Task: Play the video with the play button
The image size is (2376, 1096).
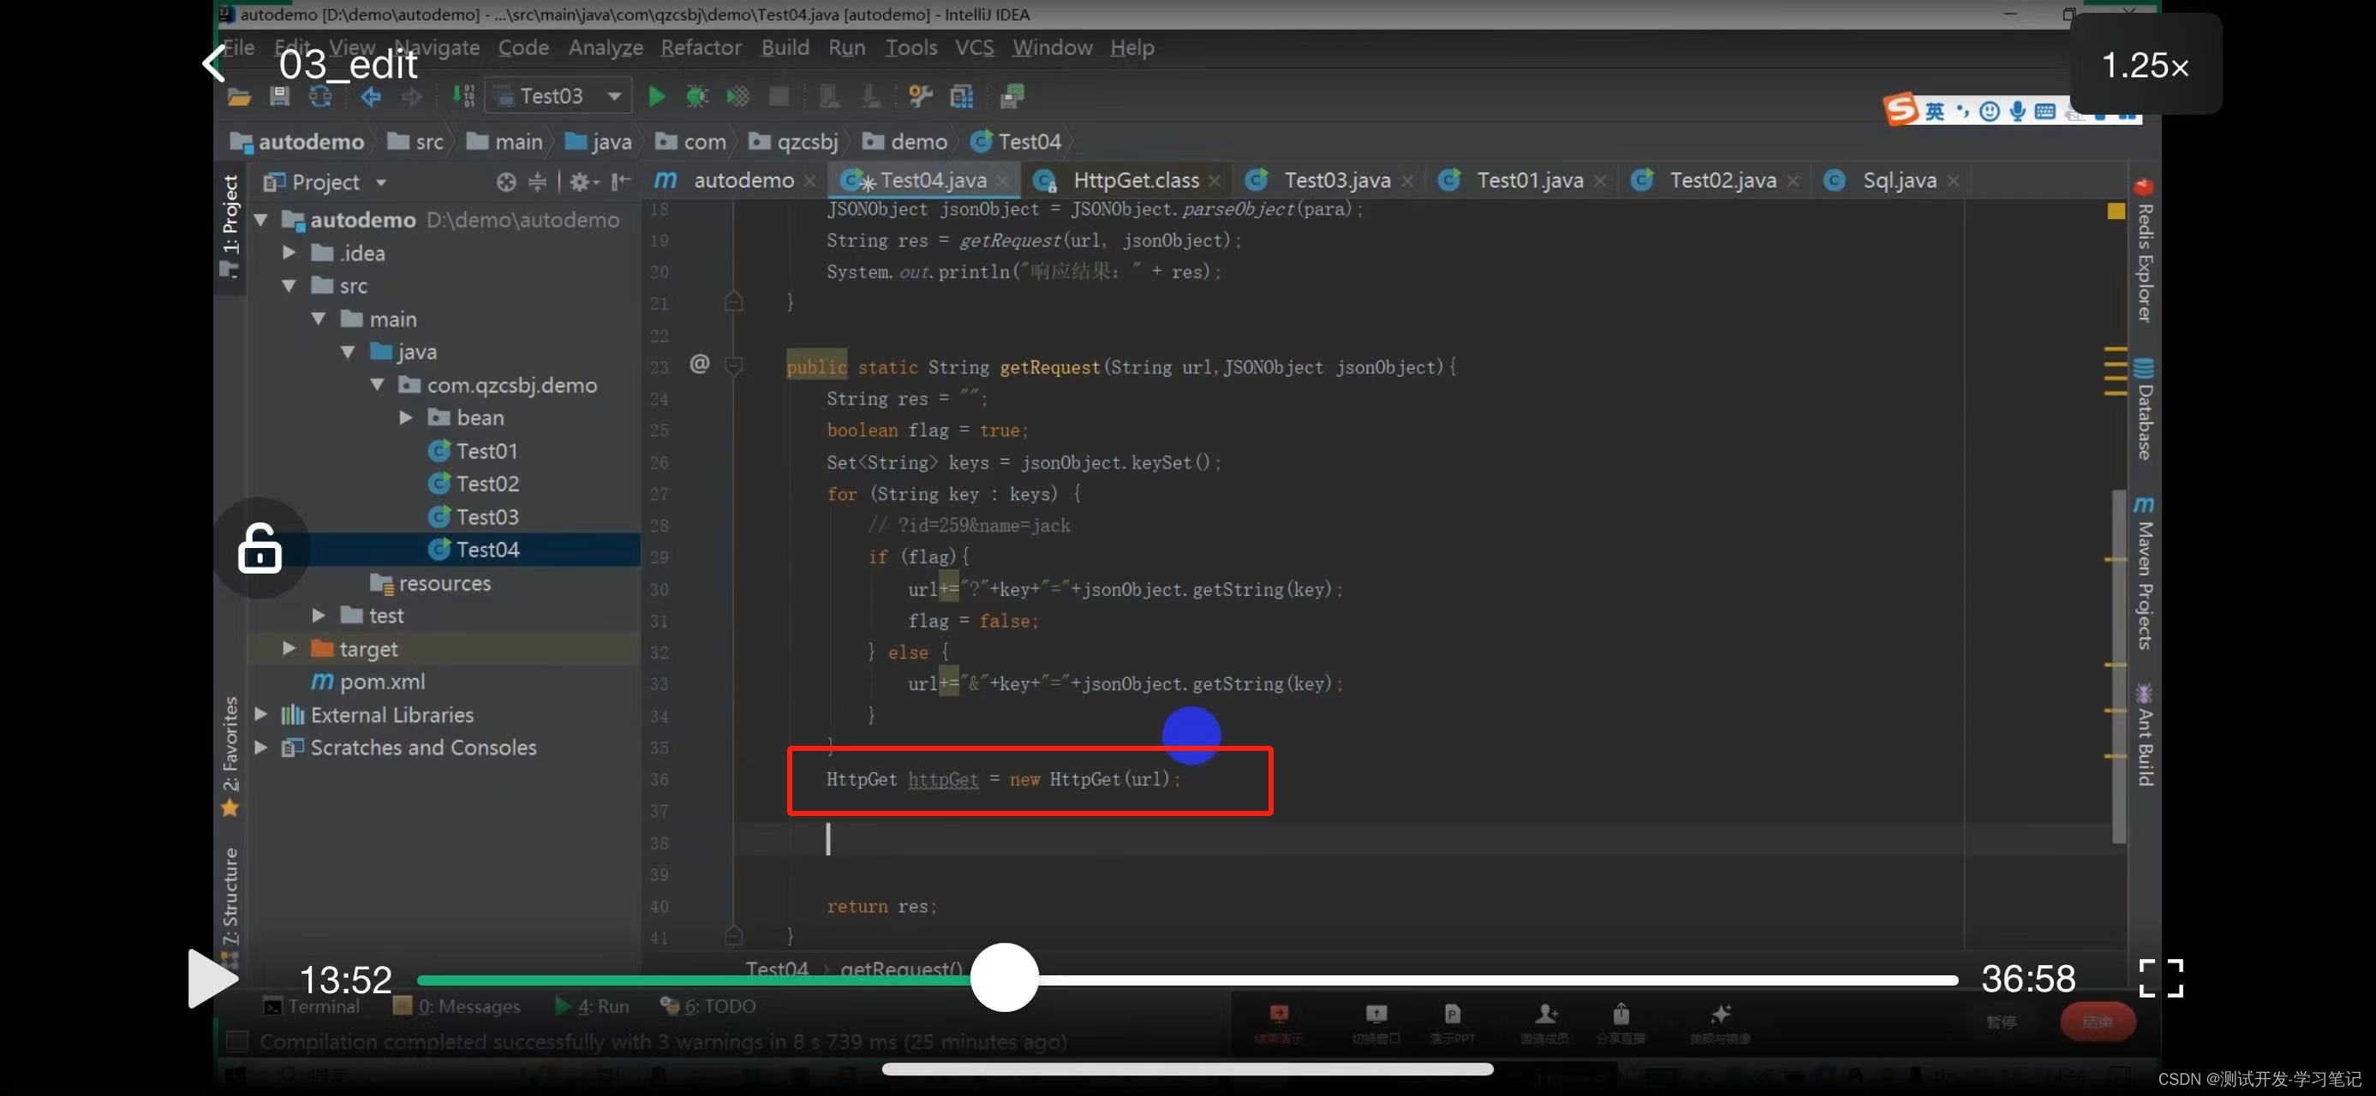Action: [212, 977]
